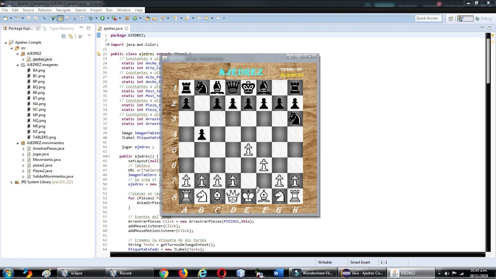Image resolution: width=496 pixels, height=279 pixels.
Task: Click the Back navigation arrow icon
Action: [x=206, y=18]
